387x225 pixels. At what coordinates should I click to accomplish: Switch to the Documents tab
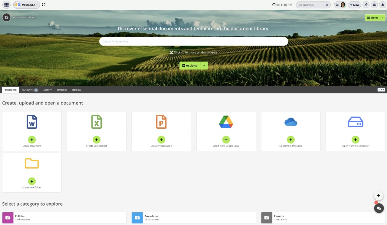pyautogui.click(x=28, y=90)
